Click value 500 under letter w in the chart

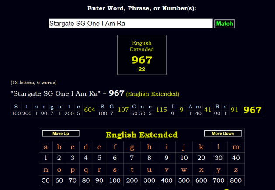pyautogui.click(x=184, y=180)
